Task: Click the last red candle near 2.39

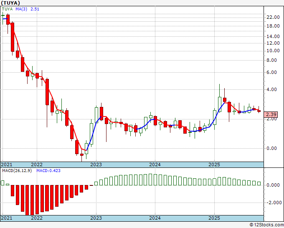Action: [x=259, y=111]
